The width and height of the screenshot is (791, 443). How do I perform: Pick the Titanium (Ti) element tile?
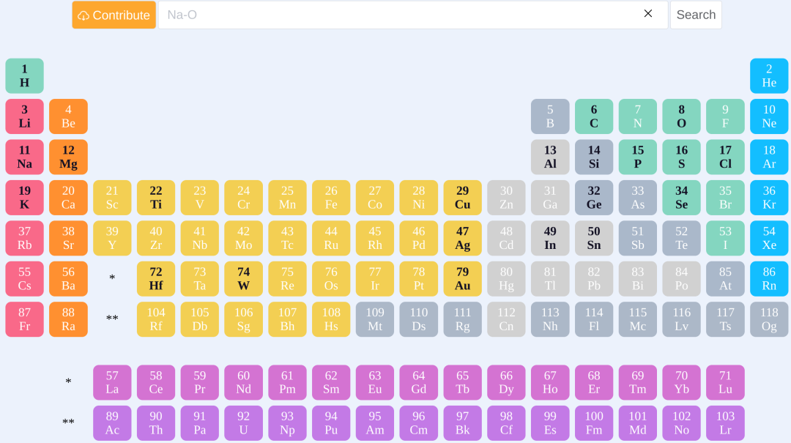tap(156, 198)
